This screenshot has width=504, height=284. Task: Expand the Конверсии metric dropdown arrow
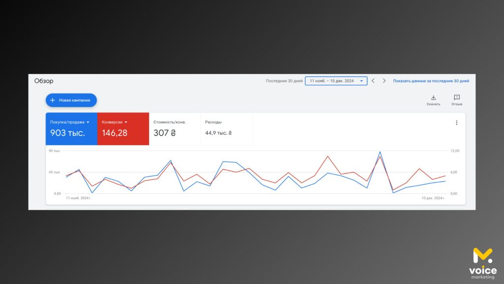click(126, 122)
